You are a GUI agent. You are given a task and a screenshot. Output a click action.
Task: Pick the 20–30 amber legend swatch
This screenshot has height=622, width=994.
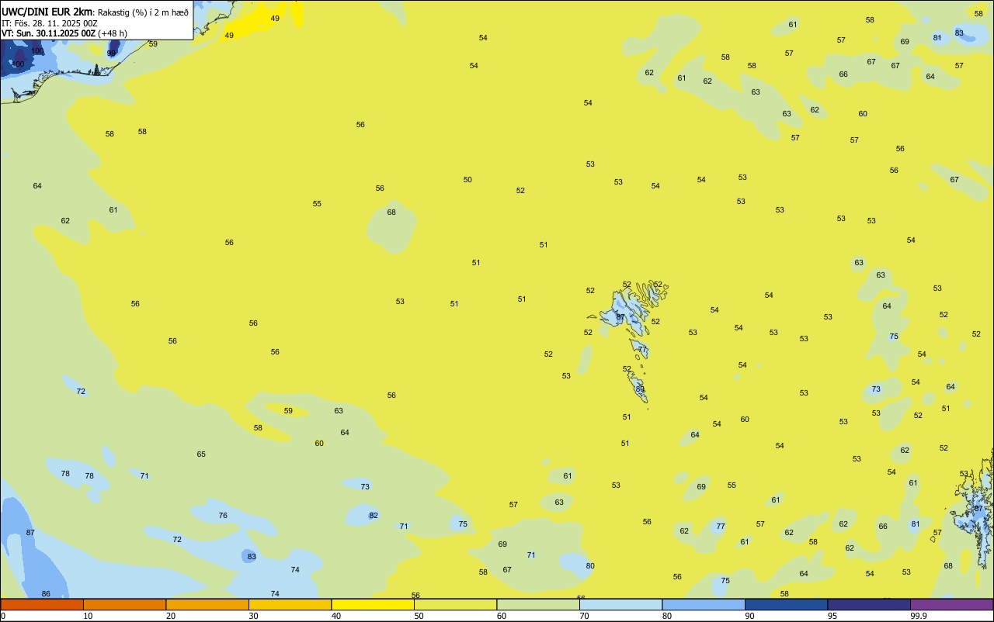pyautogui.click(x=207, y=604)
